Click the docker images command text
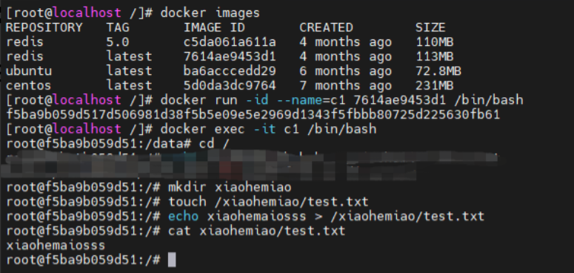The width and height of the screenshot is (574, 273). (210, 13)
